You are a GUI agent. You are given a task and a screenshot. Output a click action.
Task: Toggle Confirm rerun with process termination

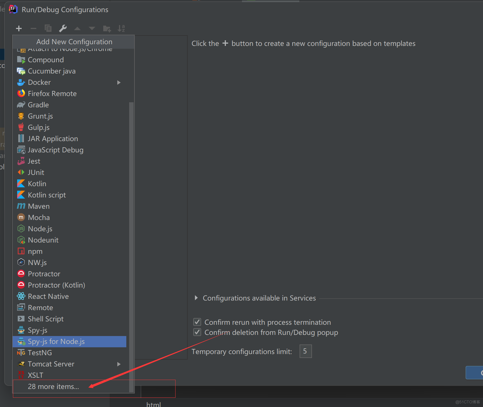197,322
